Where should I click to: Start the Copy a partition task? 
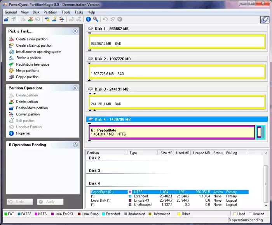coord(27,77)
